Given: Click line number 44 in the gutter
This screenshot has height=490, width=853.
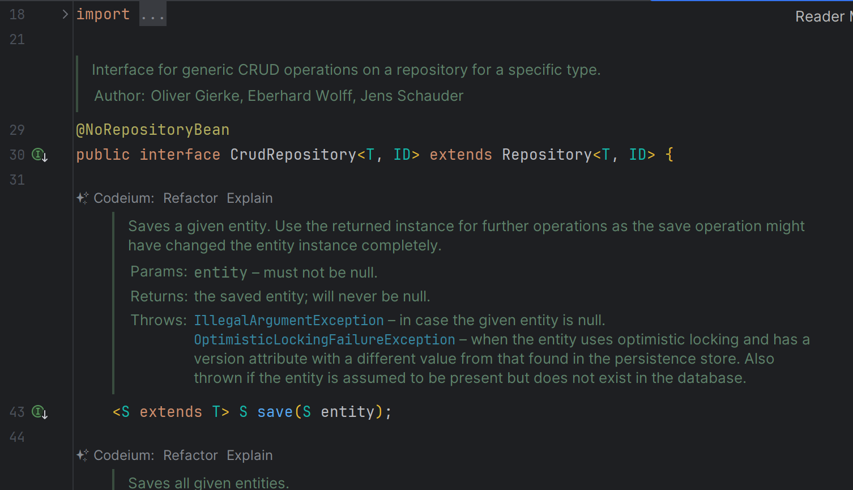Looking at the screenshot, I should 17,437.
